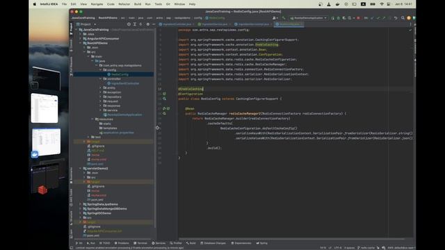445x250 pixels.
Task: Open the Services tool window button
Action: (159, 243)
